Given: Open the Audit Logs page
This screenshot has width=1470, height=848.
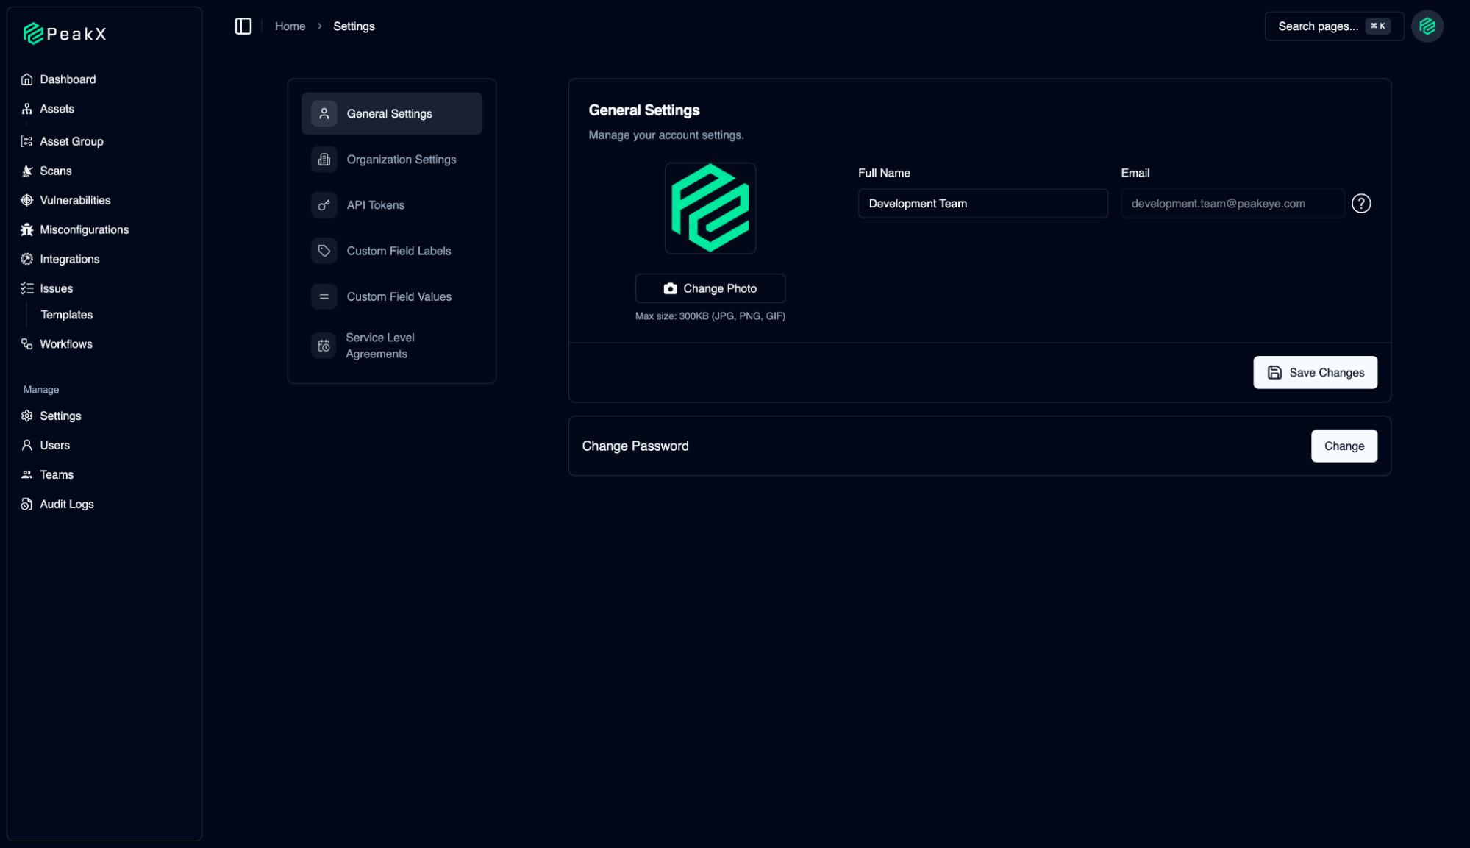Looking at the screenshot, I should tap(66, 505).
